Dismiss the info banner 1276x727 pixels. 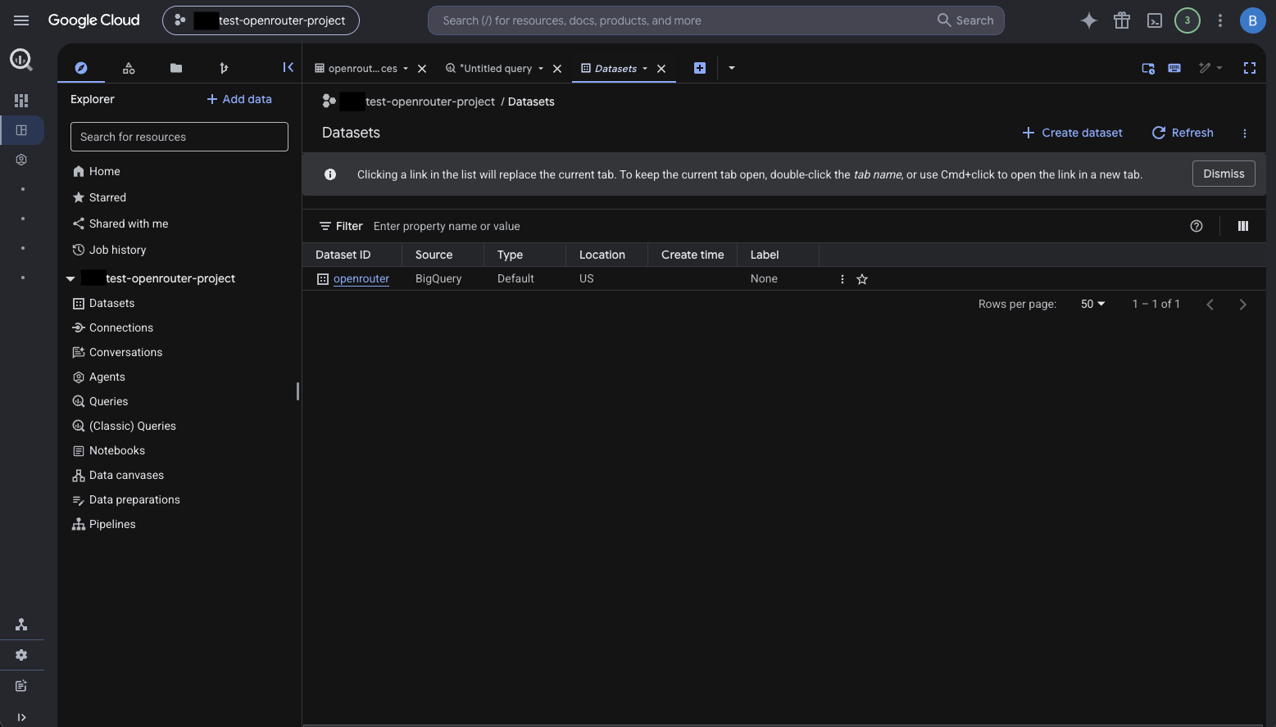tap(1224, 174)
